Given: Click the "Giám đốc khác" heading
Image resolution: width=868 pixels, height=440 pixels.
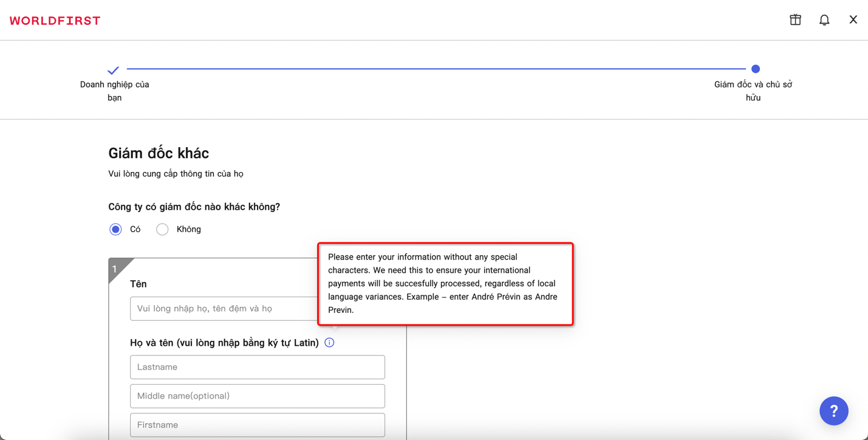Looking at the screenshot, I should (159, 153).
